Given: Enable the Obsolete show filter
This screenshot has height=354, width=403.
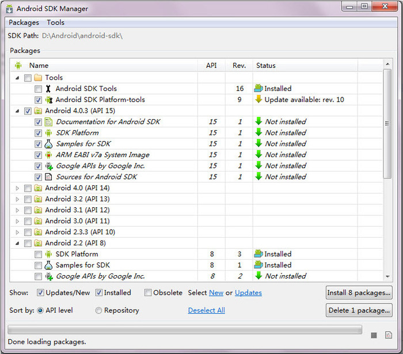Looking at the screenshot, I should coord(148,292).
